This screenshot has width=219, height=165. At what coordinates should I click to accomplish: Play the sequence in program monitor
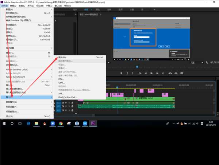click(x=151, y=73)
